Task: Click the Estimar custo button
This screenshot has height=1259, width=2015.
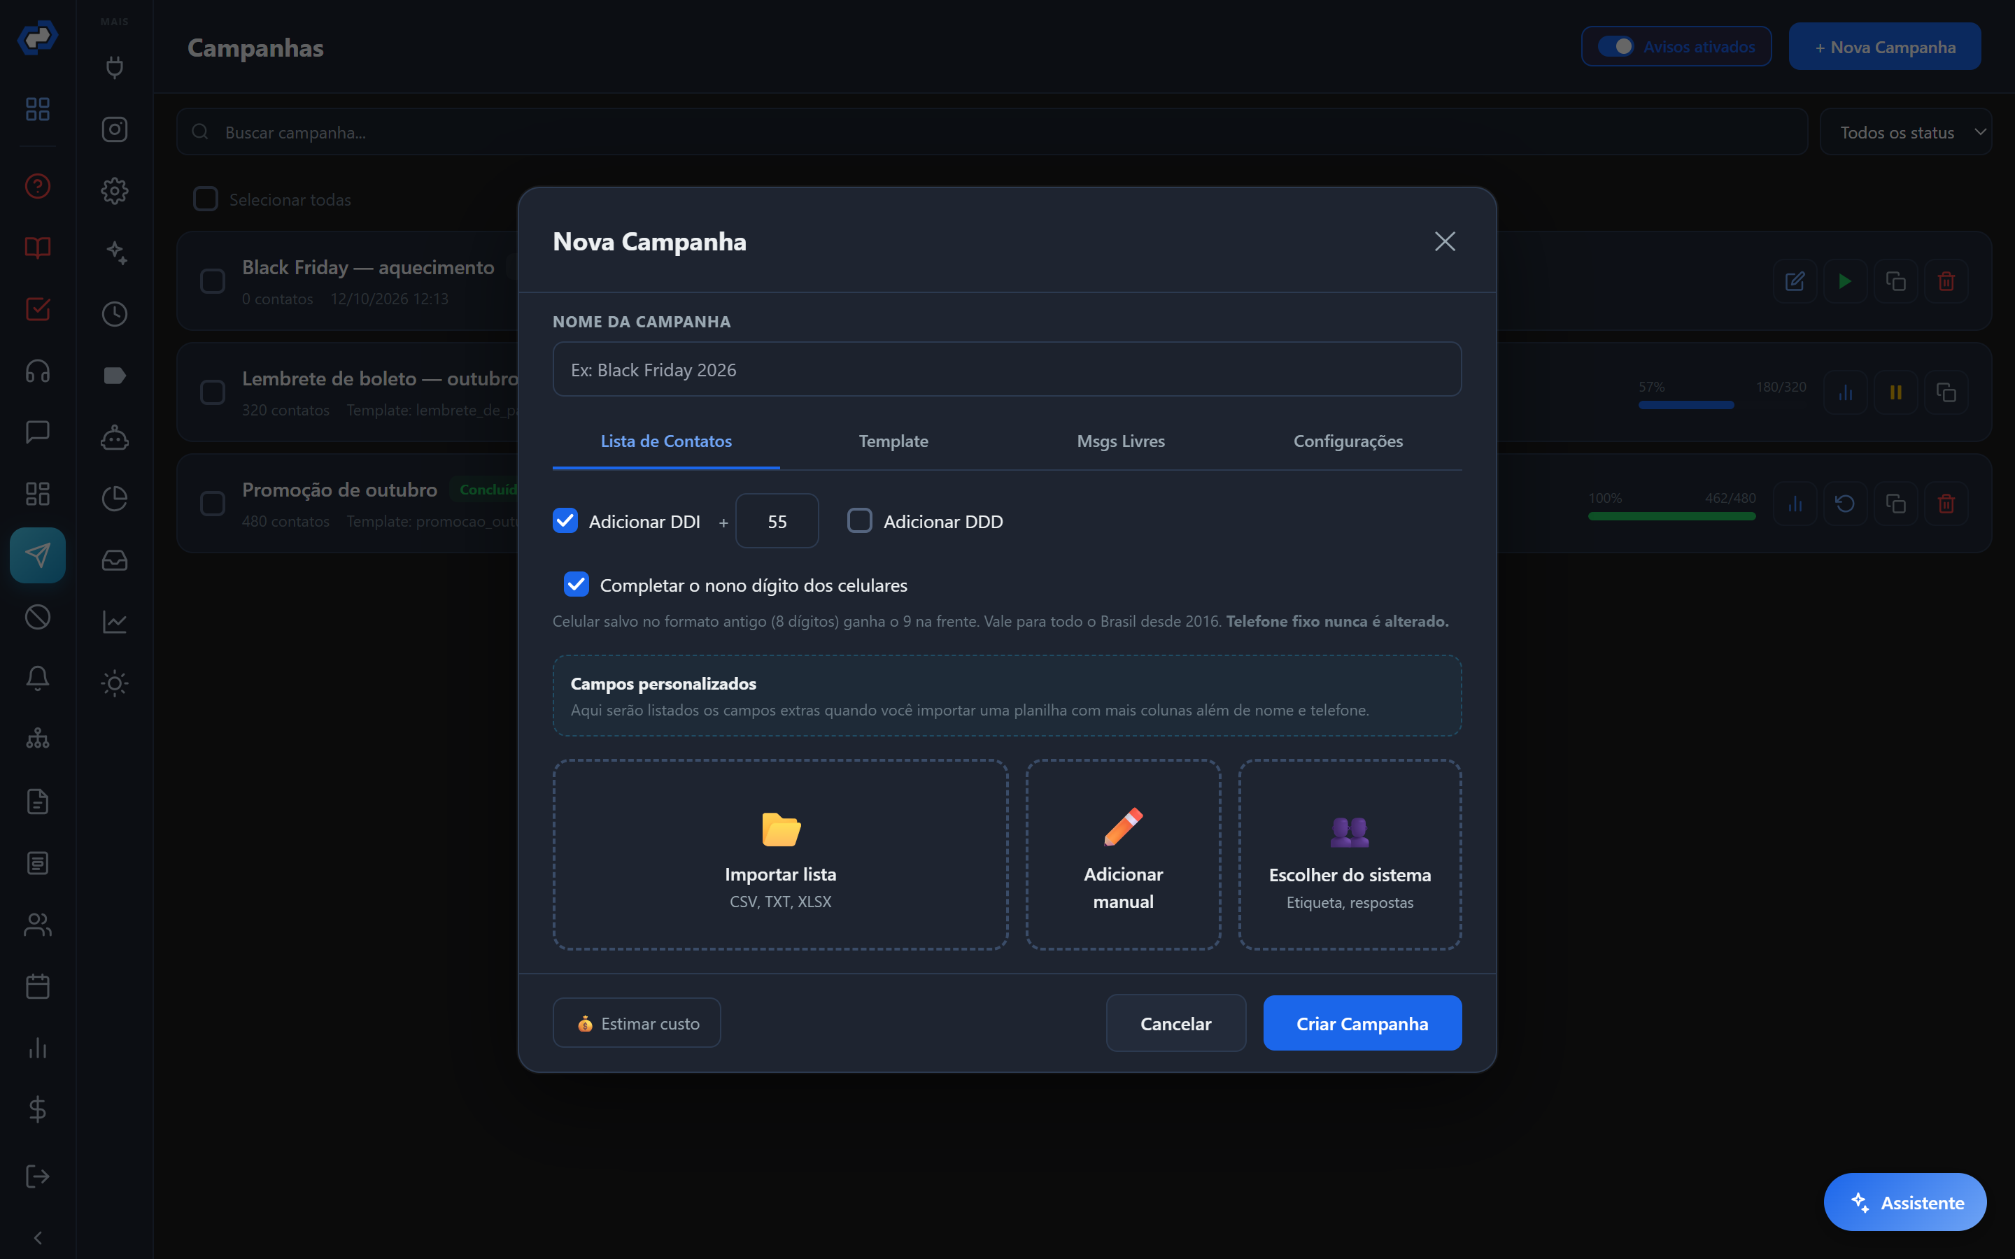Action: coord(637,1023)
